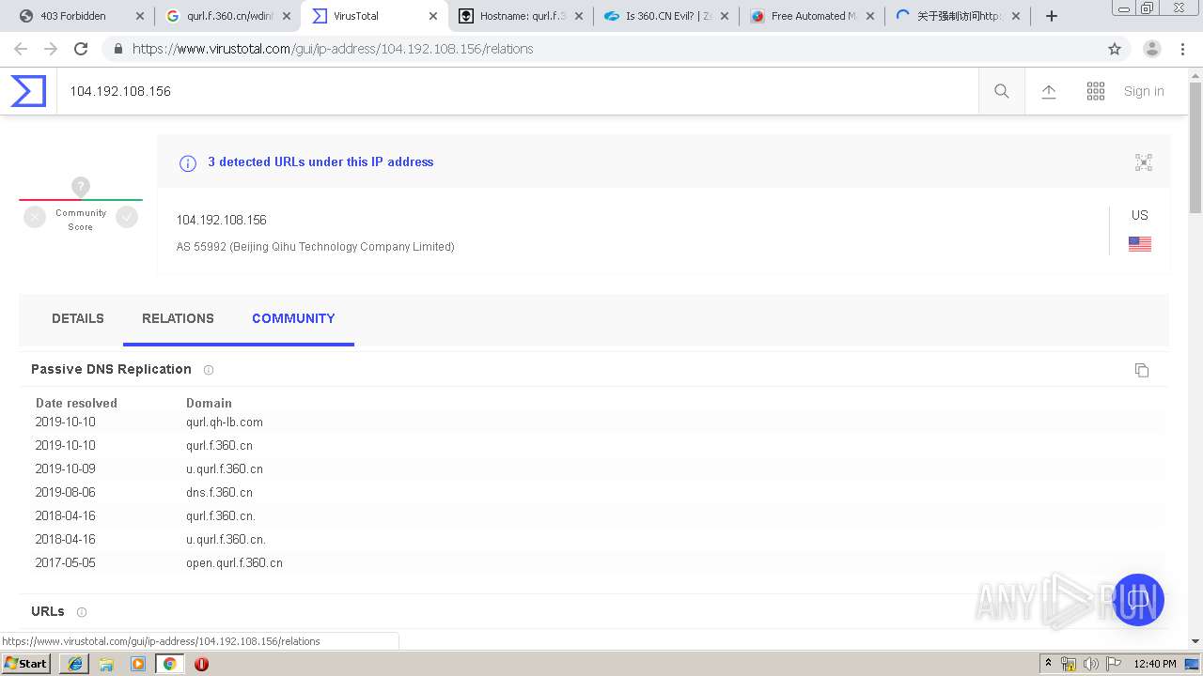Click the 3 detected URLs banner text
The image size is (1203, 676).
pos(320,162)
